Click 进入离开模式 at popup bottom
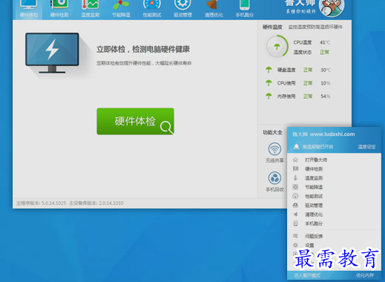 (307, 275)
